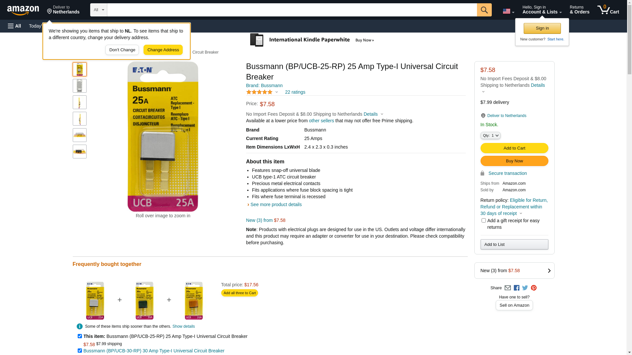Image resolution: width=632 pixels, height=355 pixels.
Task: Expand the country flag language selector
Action: [x=508, y=11]
